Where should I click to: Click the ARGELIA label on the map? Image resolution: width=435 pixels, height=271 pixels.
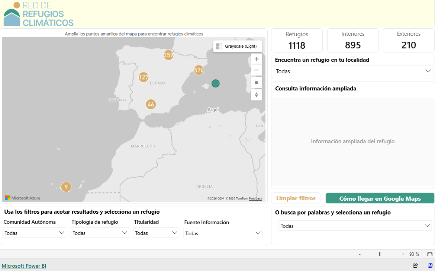click(x=204, y=186)
